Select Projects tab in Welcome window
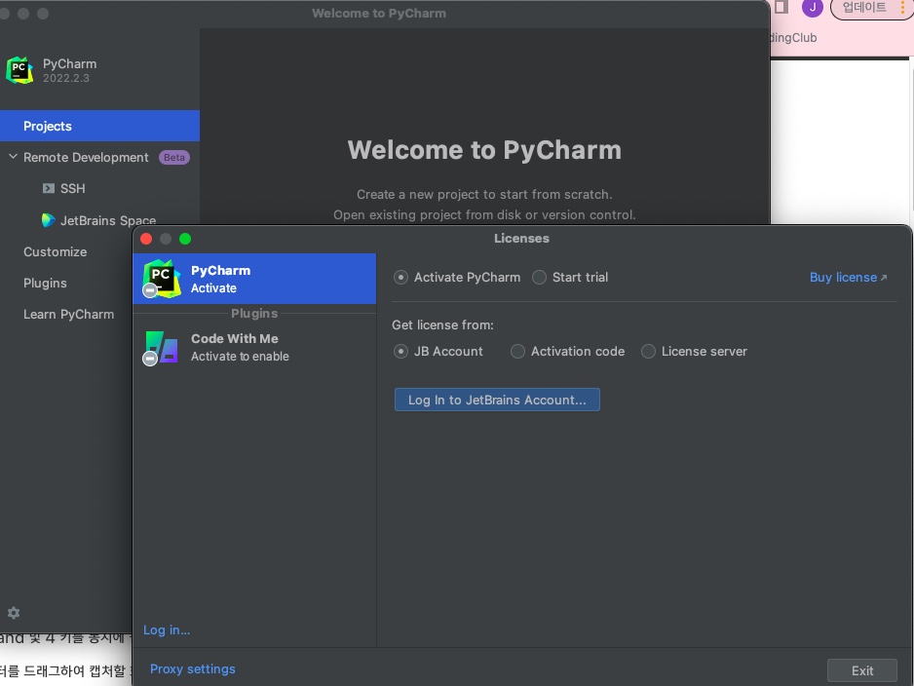Image resolution: width=914 pixels, height=686 pixels. [x=99, y=126]
